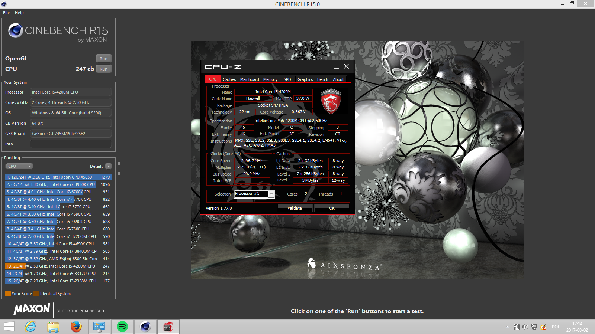Open the About tab in CPU-Z
Screen dimensions: 595x334
(x=338, y=79)
